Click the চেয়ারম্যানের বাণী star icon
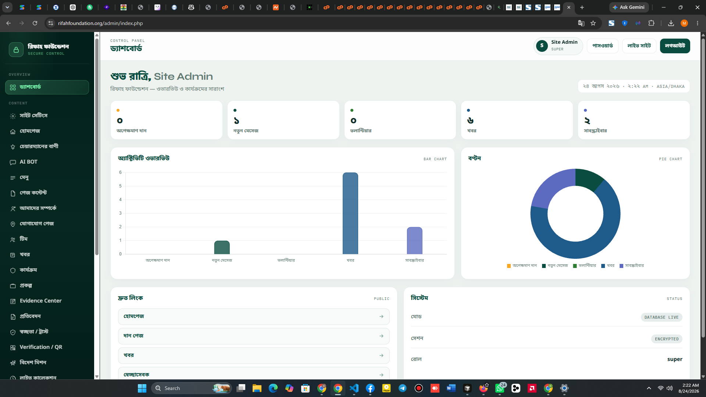This screenshot has width=706, height=397. [x=13, y=147]
